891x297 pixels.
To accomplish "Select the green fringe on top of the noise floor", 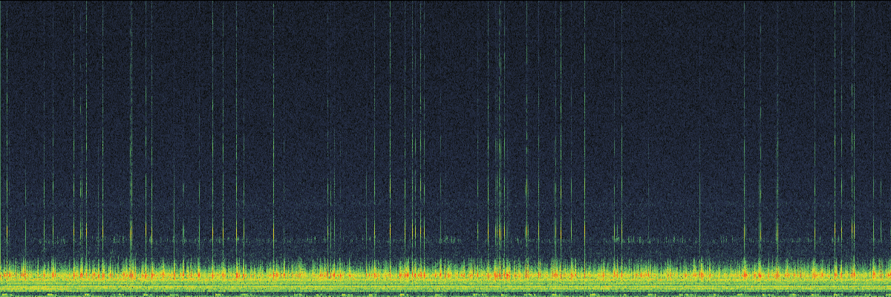I will (446, 264).
